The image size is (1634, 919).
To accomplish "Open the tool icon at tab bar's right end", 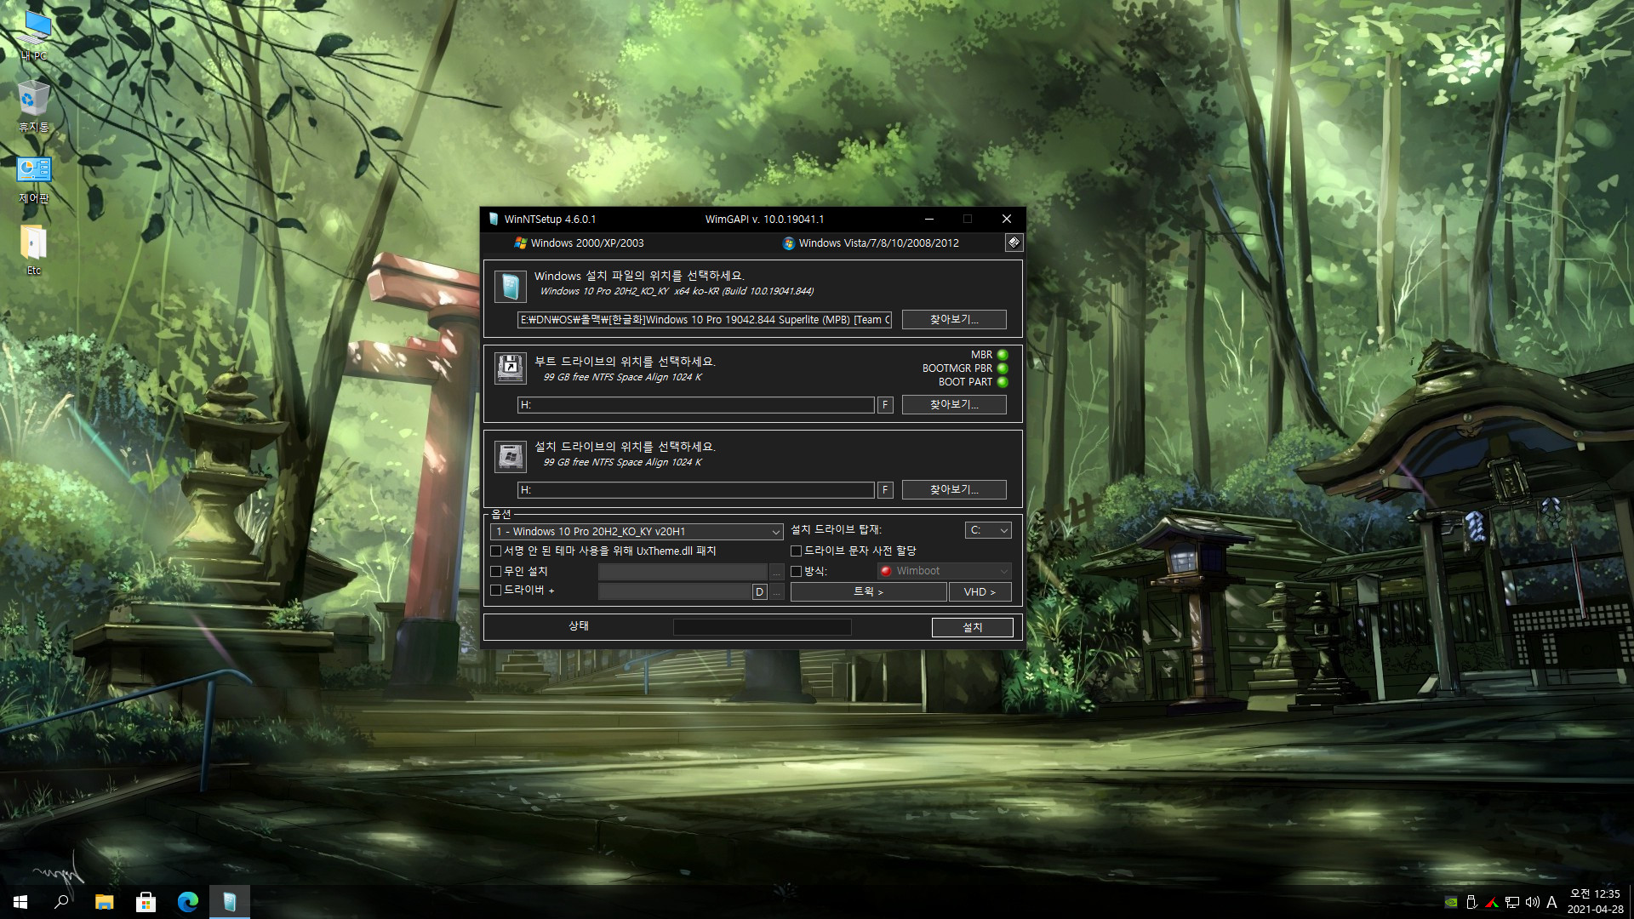I will pyautogui.click(x=1013, y=243).
